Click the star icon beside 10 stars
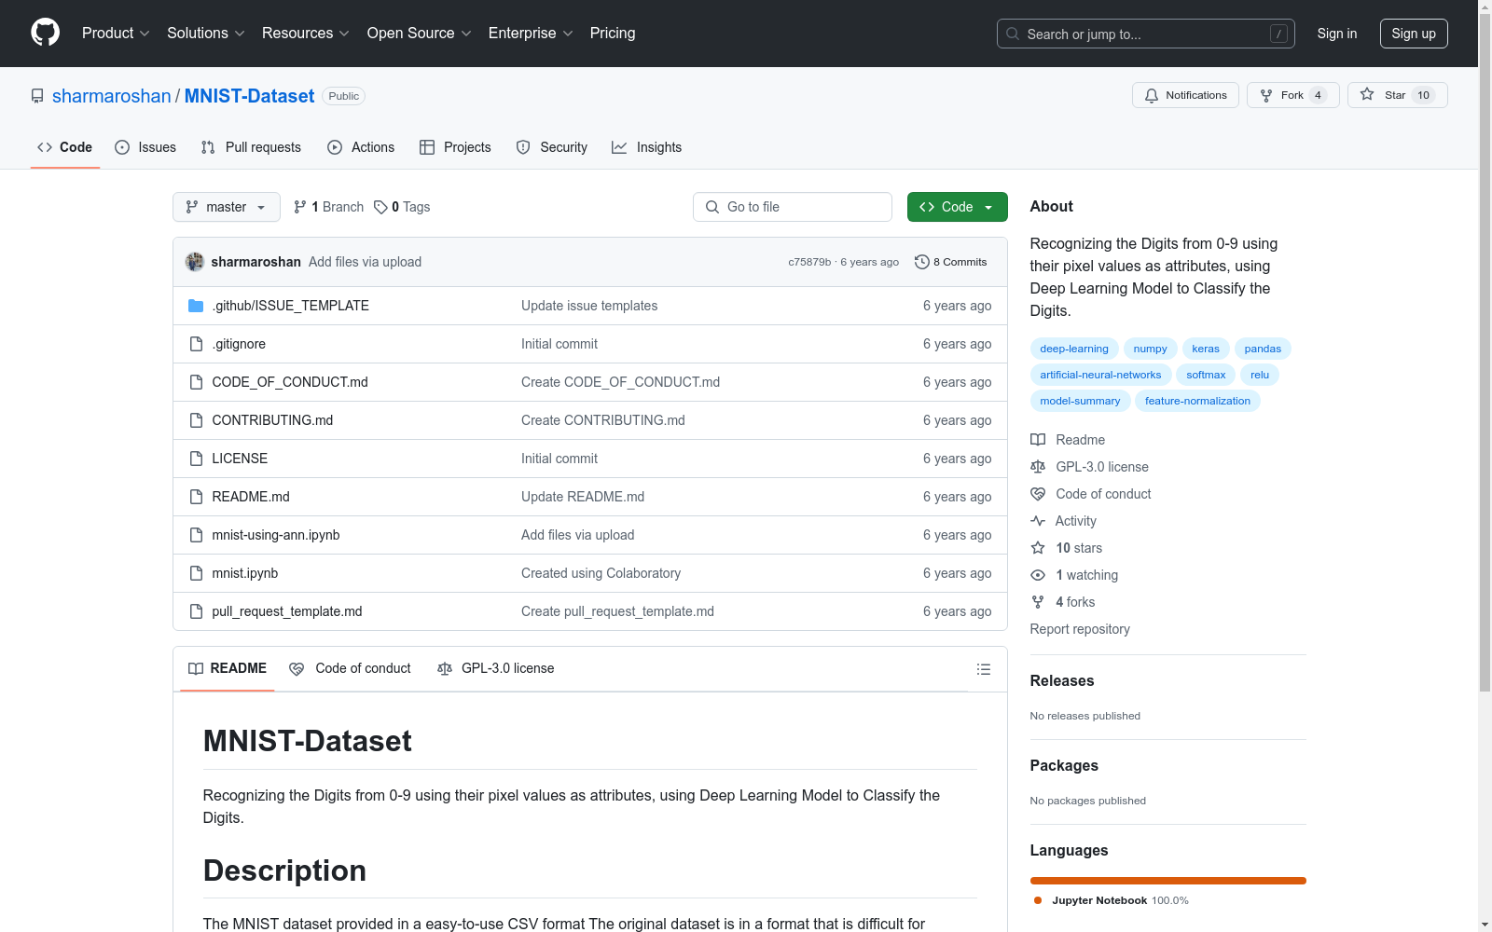Image resolution: width=1492 pixels, height=932 pixels. point(1038,548)
